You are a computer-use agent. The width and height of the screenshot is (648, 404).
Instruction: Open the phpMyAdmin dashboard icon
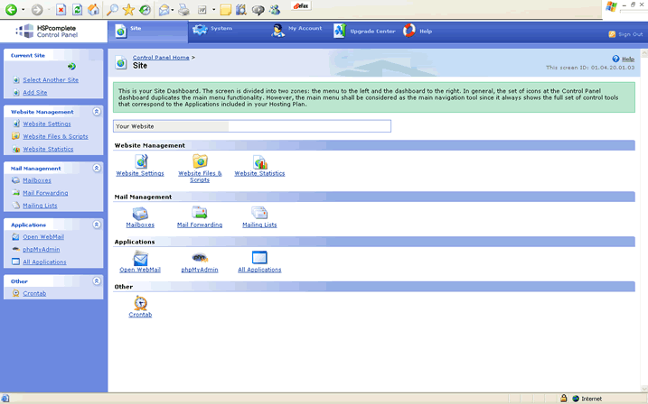click(200, 258)
